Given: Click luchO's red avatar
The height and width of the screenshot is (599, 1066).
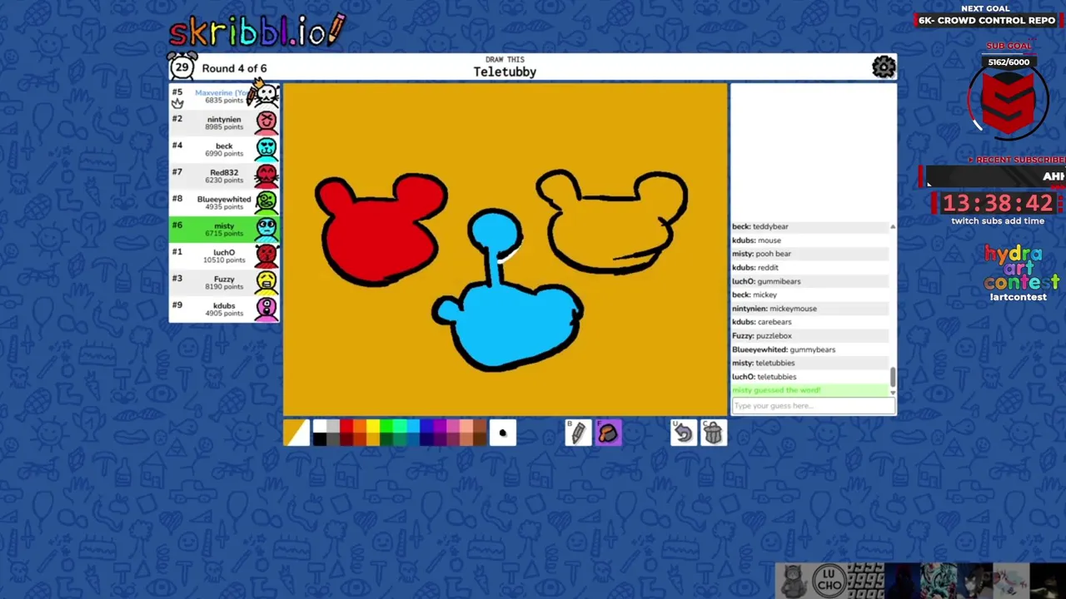Looking at the screenshot, I should [x=266, y=255].
